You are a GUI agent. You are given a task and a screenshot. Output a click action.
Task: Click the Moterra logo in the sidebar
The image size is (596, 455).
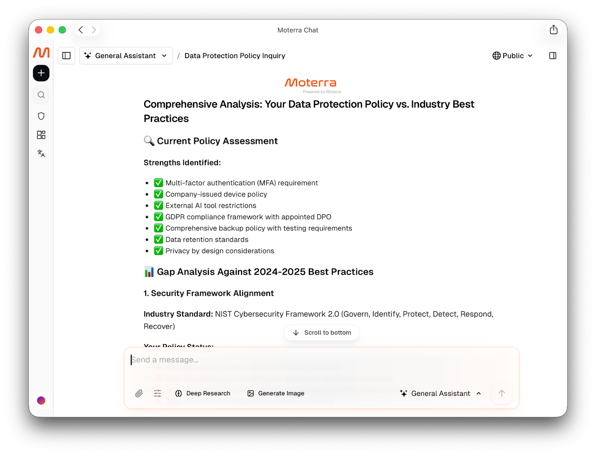pos(41,53)
